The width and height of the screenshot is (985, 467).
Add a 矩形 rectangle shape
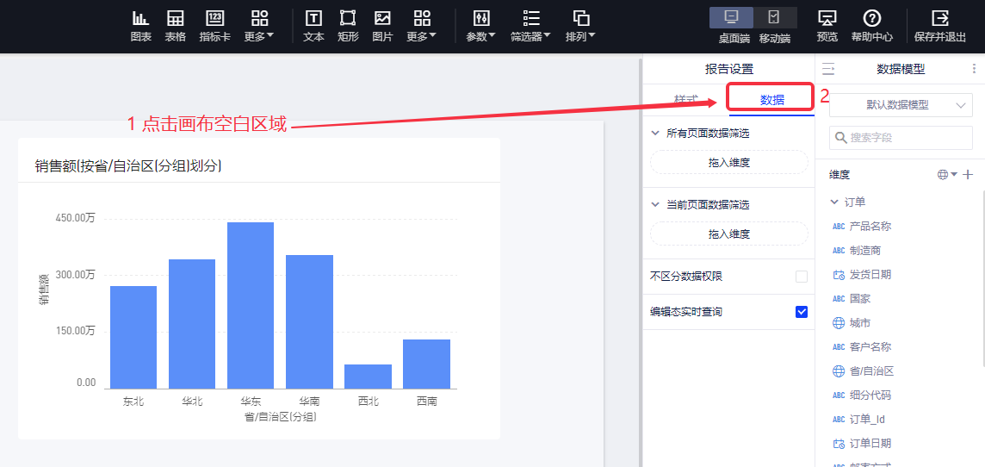(x=348, y=26)
